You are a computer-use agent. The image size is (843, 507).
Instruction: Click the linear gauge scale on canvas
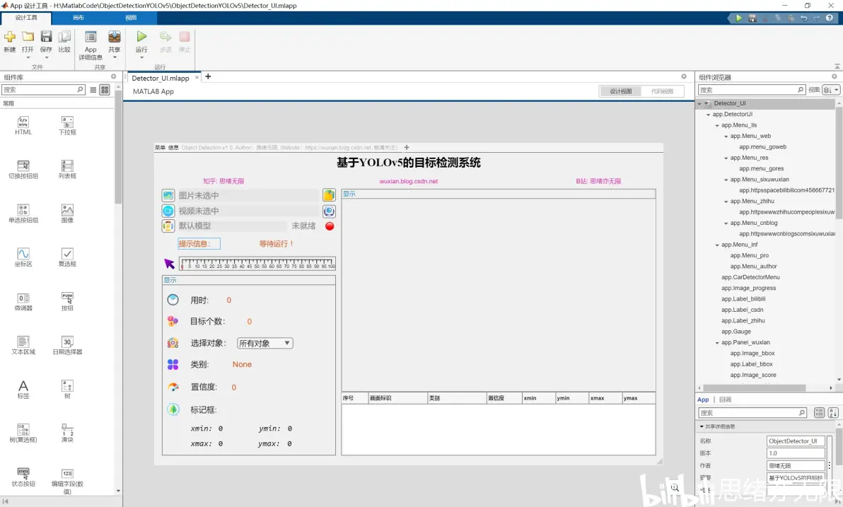[257, 263]
